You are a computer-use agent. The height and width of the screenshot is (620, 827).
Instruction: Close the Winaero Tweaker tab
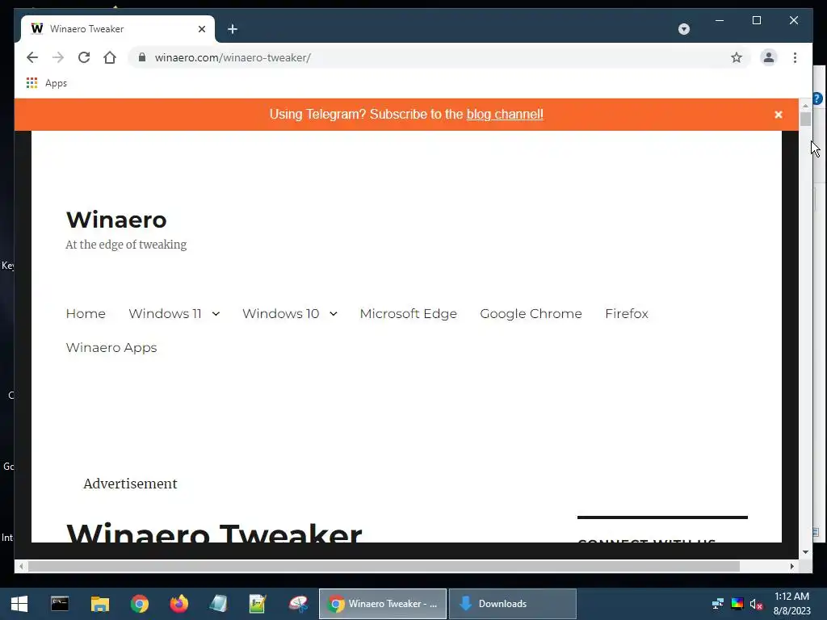point(201,29)
